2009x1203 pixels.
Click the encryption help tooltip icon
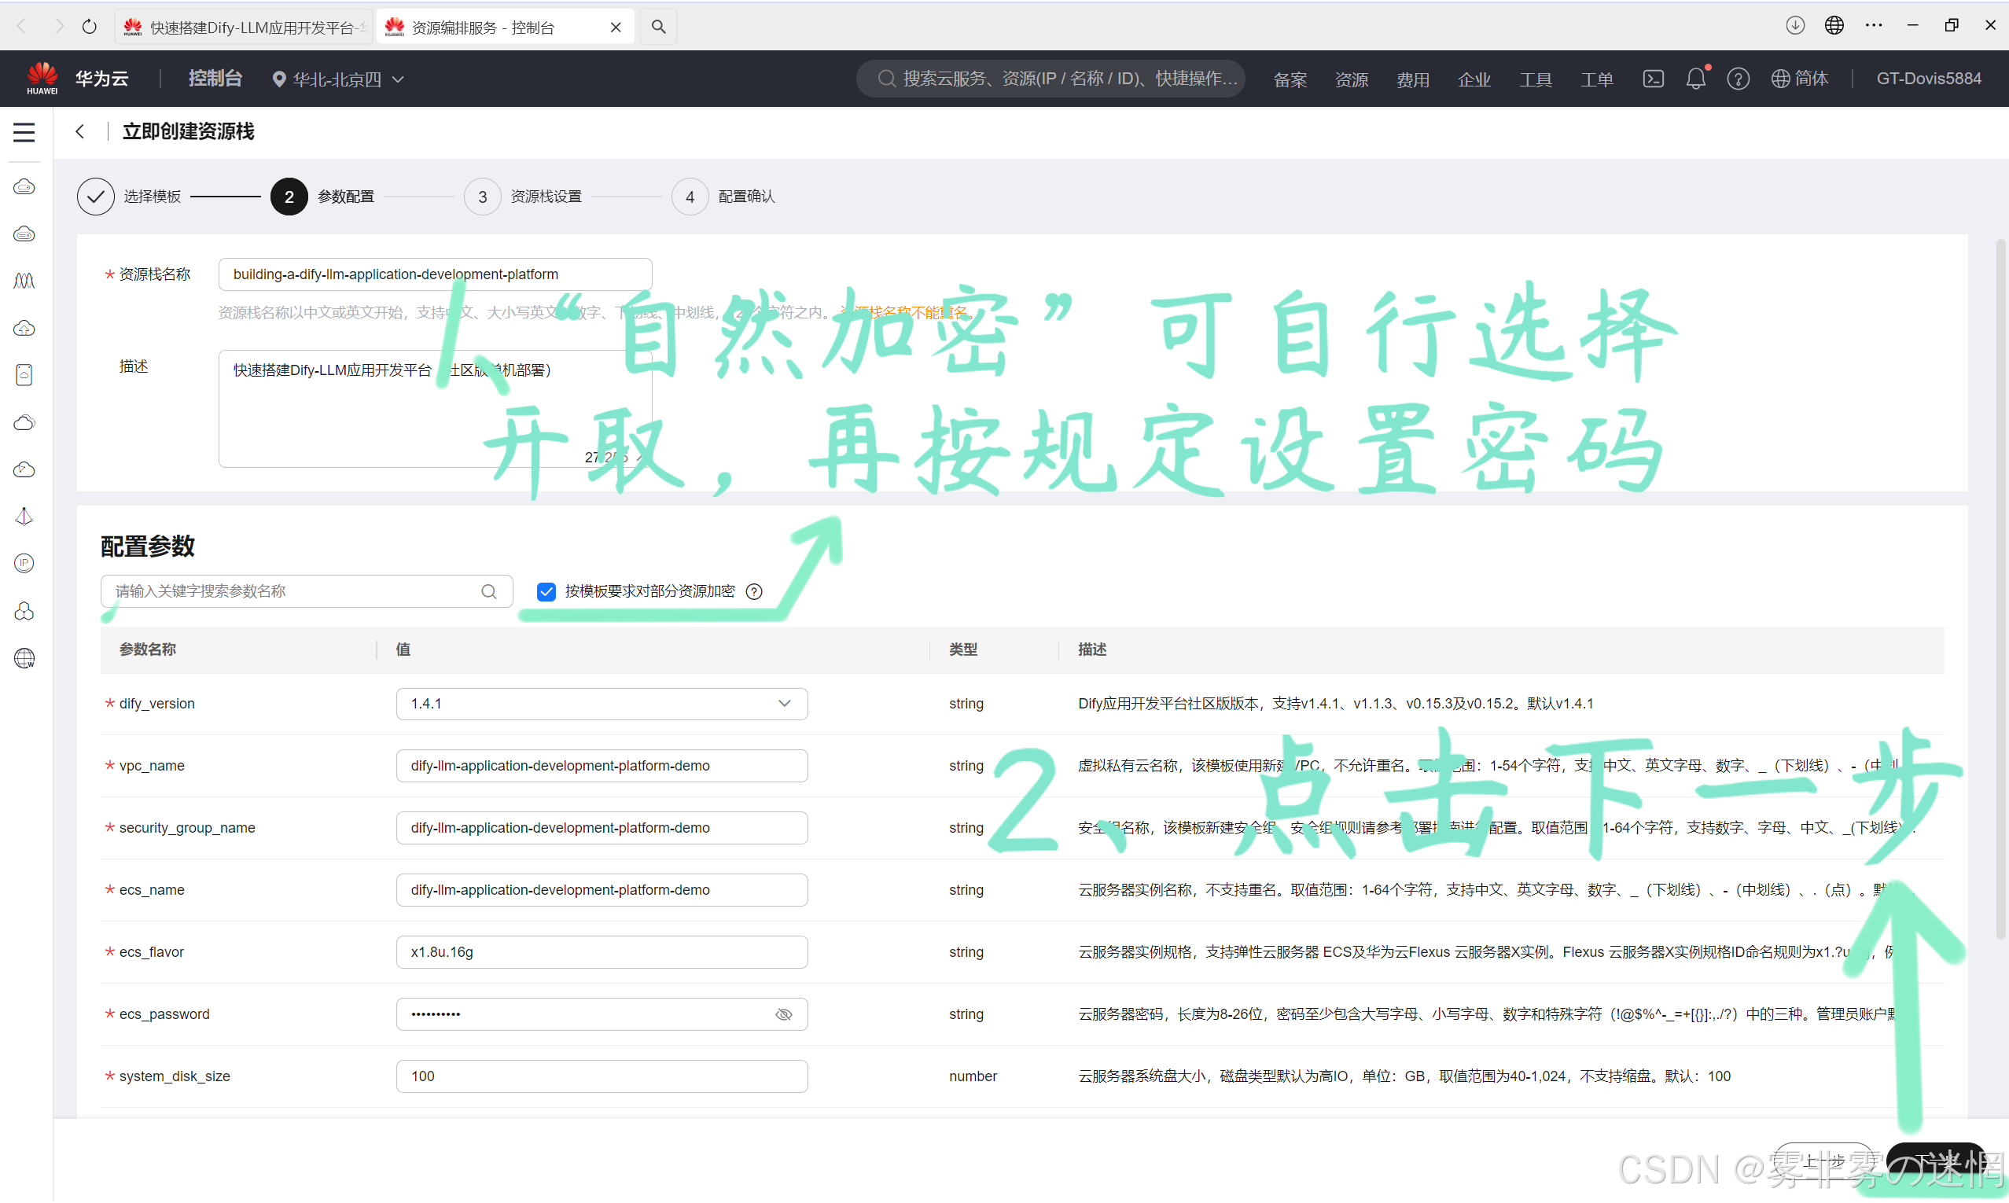tap(755, 592)
